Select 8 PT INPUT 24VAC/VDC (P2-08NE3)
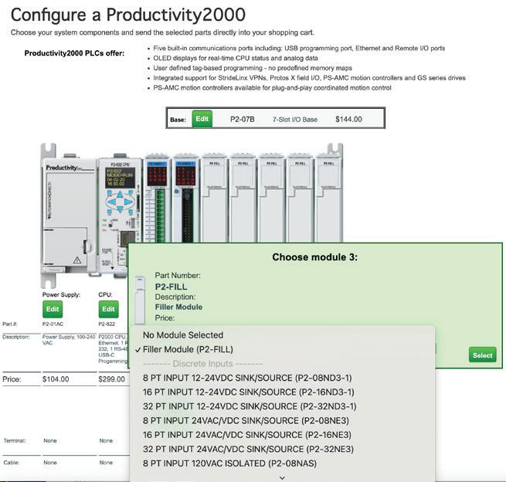Image resolution: width=506 pixels, height=482 pixels. 282,420
